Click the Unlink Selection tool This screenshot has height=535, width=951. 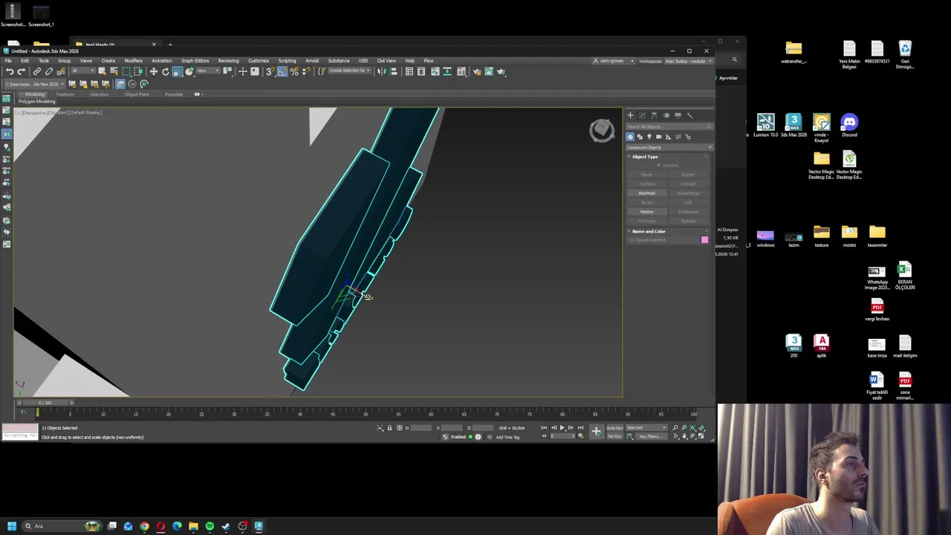(x=49, y=71)
